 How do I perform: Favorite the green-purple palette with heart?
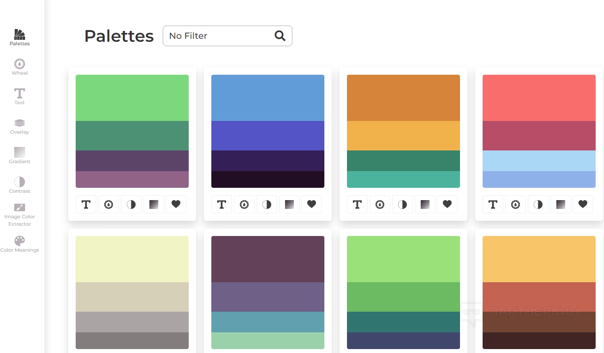click(176, 205)
